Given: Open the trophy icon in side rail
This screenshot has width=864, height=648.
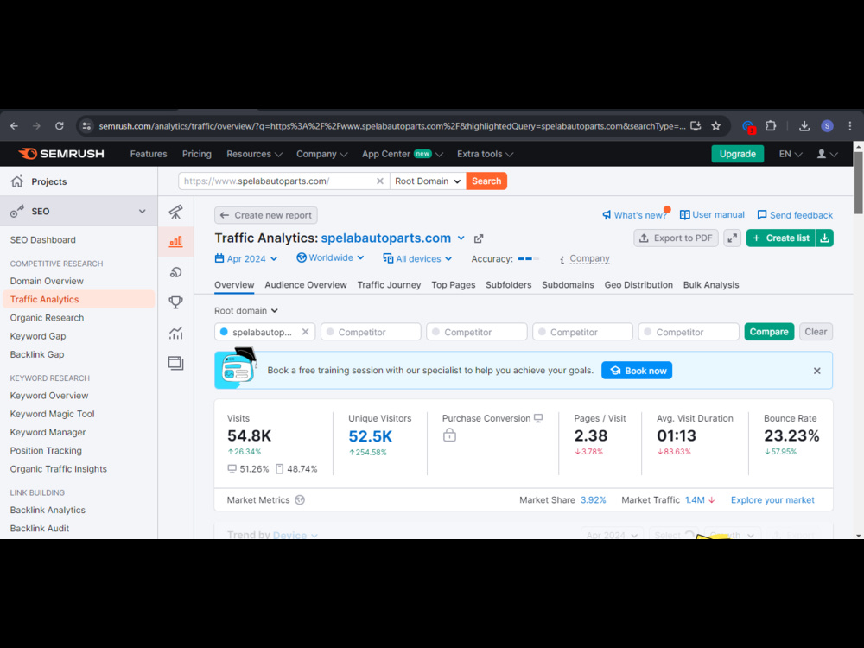Looking at the screenshot, I should (x=175, y=302).
